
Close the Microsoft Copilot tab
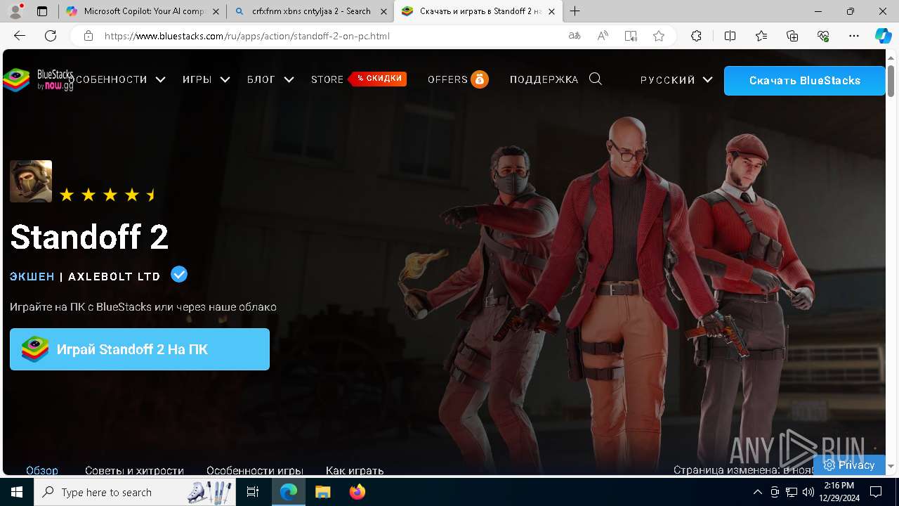click(x=216, y=11)
